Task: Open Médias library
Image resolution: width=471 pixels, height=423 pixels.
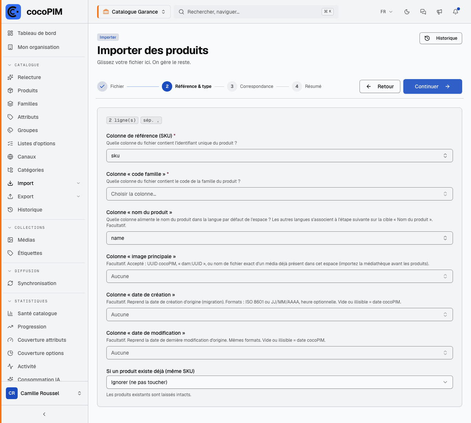Action: point(44,240)
